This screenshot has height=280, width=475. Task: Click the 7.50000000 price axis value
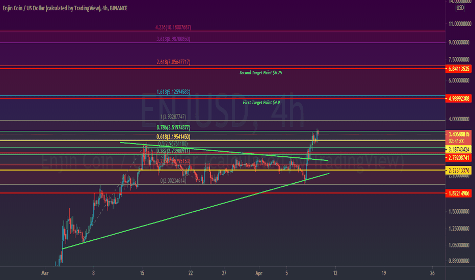click(460, 60)
